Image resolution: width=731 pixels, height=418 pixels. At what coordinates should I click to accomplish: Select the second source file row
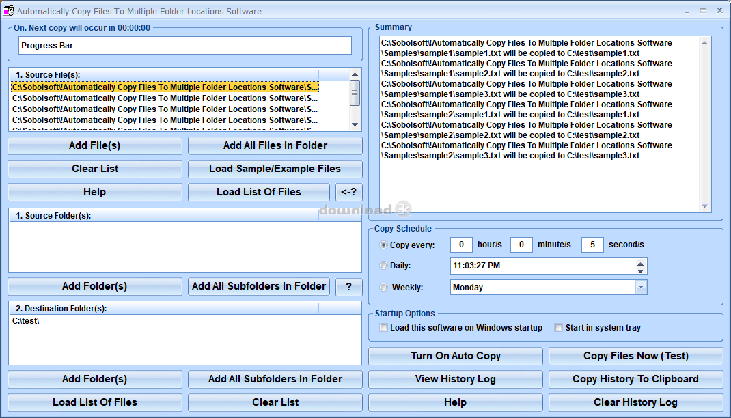165,98
